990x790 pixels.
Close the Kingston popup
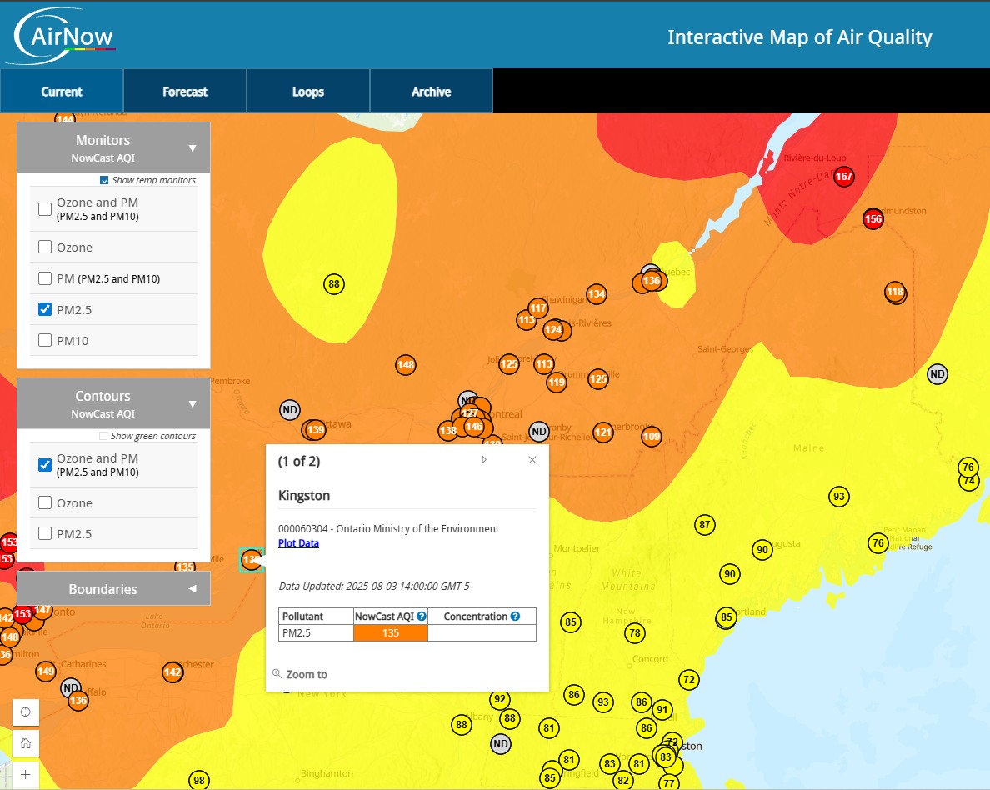[532, 460]
